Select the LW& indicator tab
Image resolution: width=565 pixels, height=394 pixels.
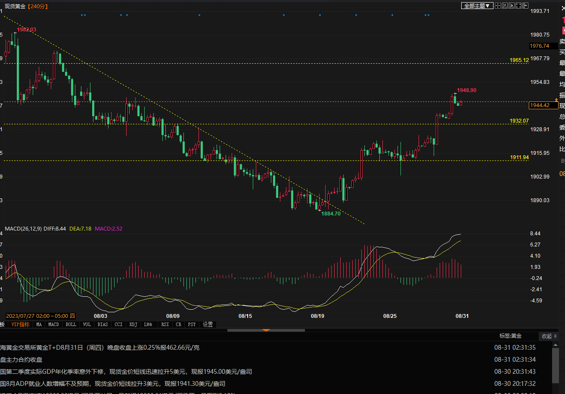click(148, 324)
